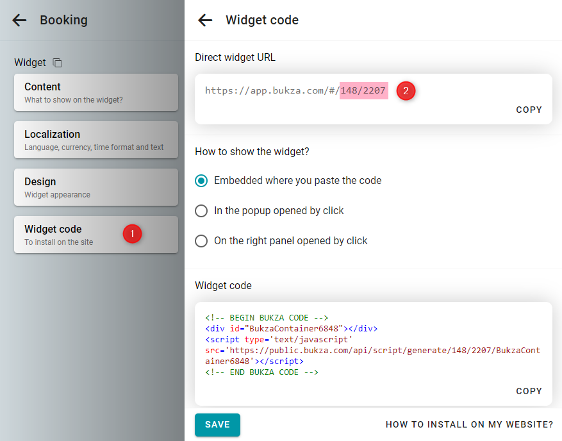Open the Design widget appearance card
This screenshot has height=441, width=562.
tap(95, 187)
